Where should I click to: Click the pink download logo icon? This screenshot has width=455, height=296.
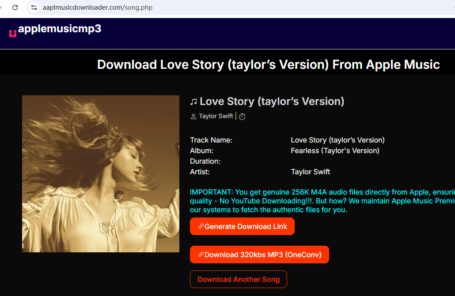13,34
